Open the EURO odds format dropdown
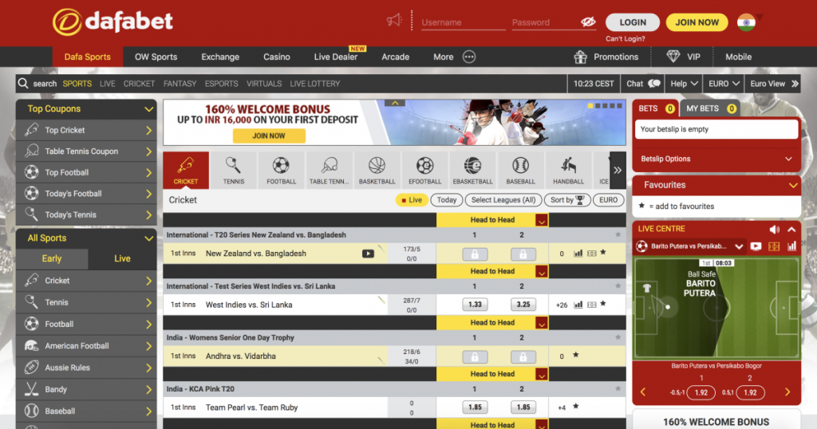 [724, 83]
